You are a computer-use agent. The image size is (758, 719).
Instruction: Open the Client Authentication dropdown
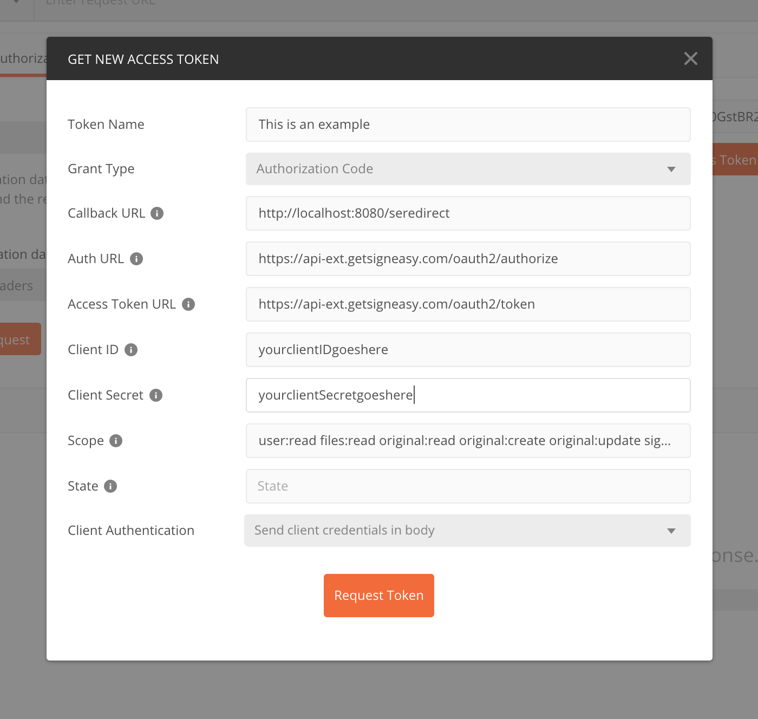coord(467,531)
